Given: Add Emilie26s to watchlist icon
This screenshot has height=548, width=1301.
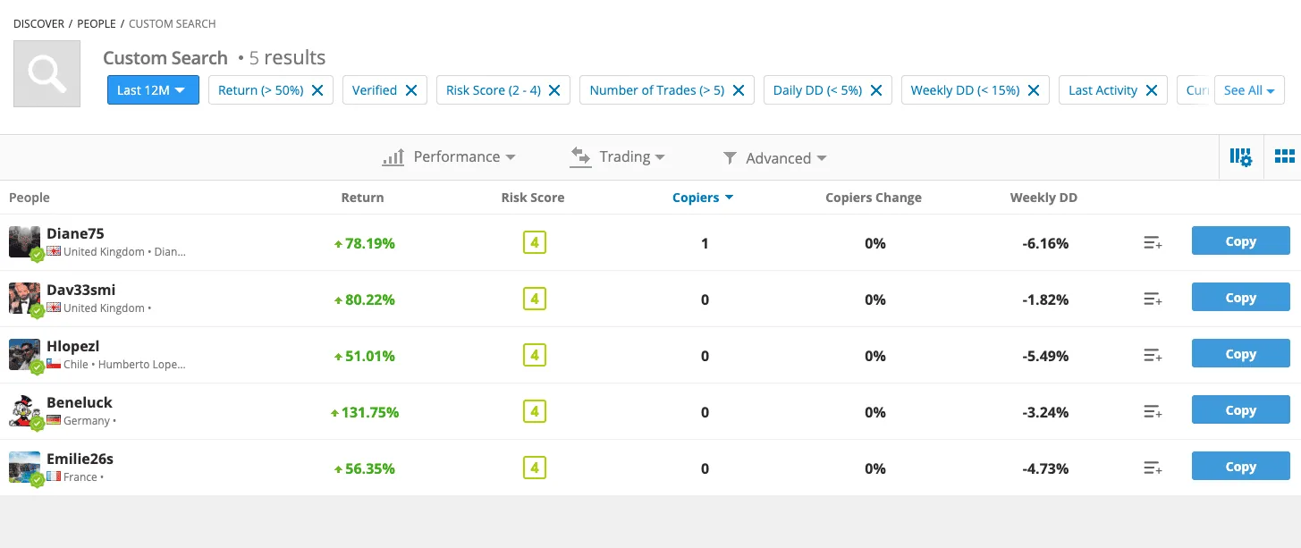Looking at the screenshot, I should [x=1153, y=468].
